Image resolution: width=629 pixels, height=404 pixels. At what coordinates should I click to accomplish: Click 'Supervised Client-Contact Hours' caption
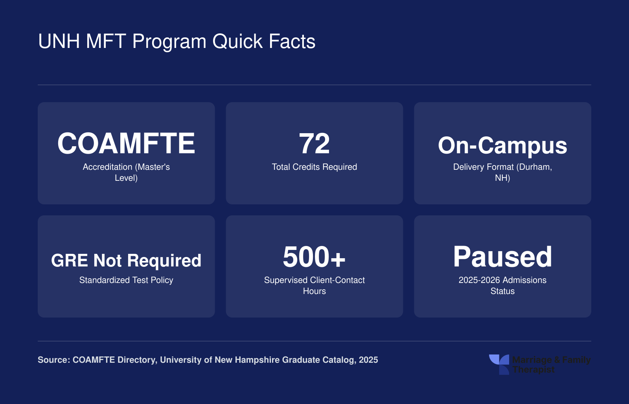314,285
